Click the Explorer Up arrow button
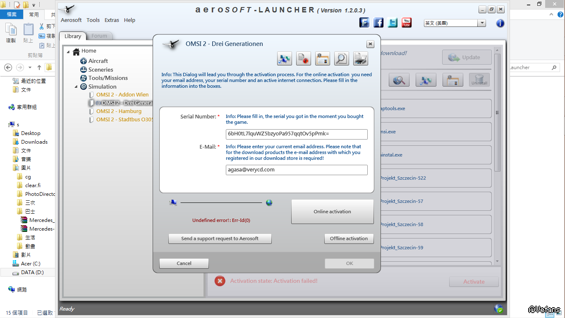Screen dimensions: 565x318 tap(39, 67)
